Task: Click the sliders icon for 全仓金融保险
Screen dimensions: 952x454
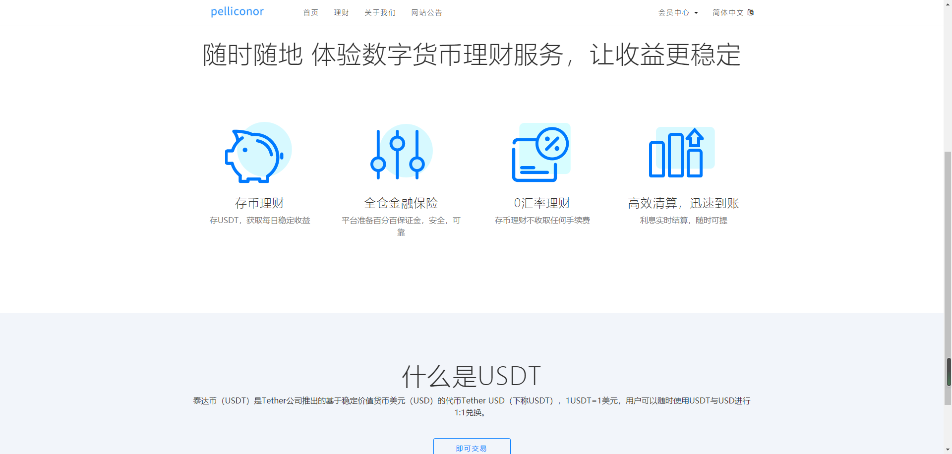Action: (401, 153)
